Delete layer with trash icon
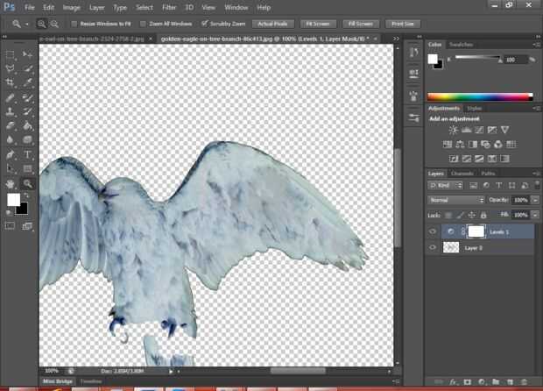 [x=524, y=382]
